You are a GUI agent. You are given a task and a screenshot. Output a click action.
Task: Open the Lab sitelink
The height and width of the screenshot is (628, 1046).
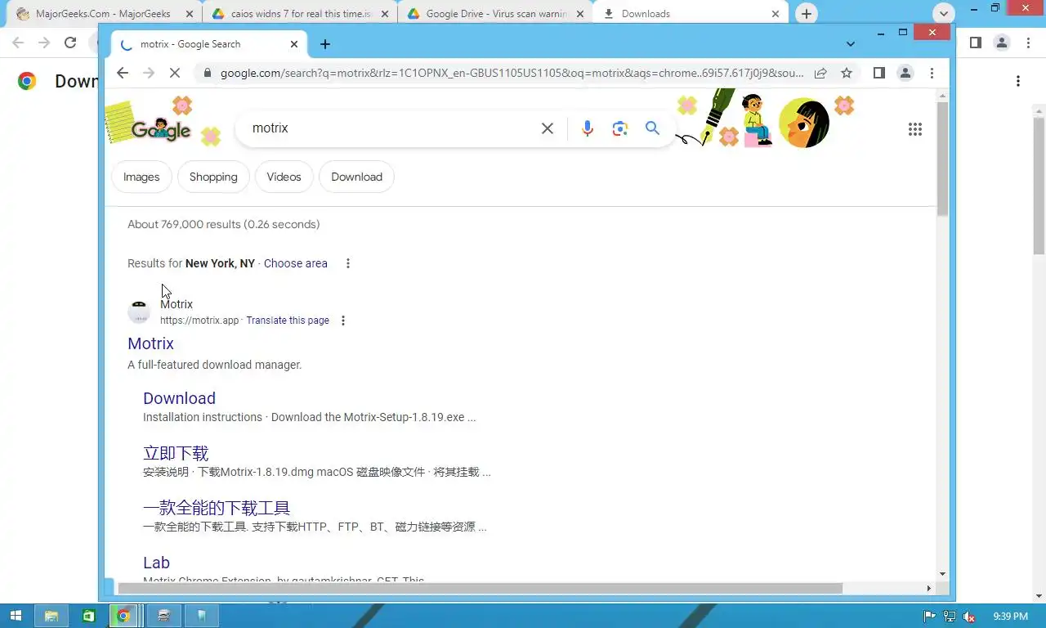(x=156, y=563)
